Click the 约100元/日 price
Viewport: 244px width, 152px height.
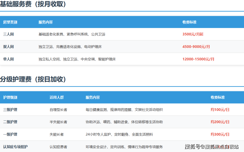220,110
